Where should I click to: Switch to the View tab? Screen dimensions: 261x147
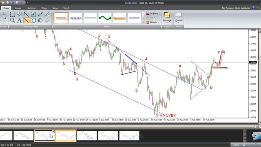pyautogui.click(x=55, y=8)
